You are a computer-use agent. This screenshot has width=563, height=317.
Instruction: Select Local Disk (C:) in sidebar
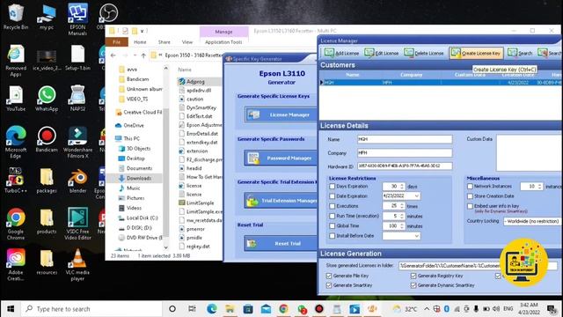pyautogui.click(x=142, y=217)
